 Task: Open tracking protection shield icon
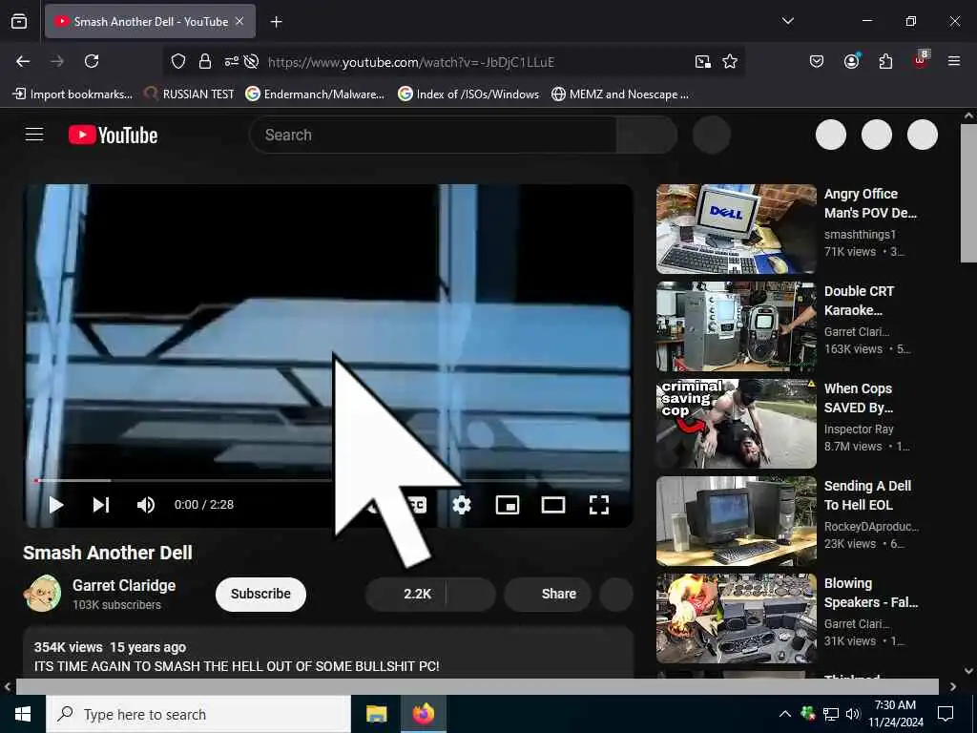(x=178, y=61)
